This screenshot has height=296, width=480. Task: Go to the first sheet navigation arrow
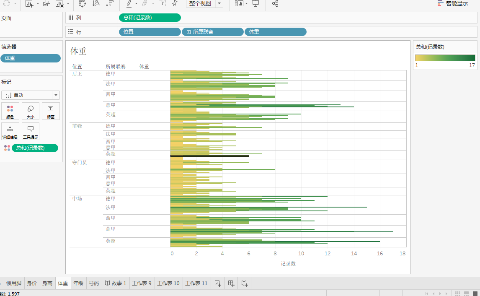coord(427,293)
